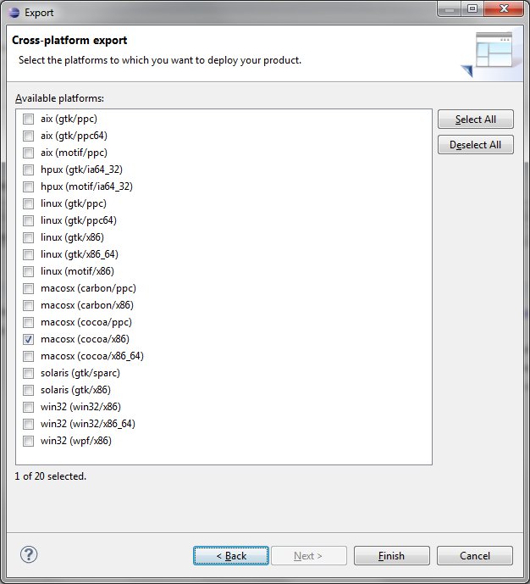The height and width of the screenshot is (584, 530).
Task: Uncheck the macosx (cocoa/x86) platform
Action: coord(29,339)
